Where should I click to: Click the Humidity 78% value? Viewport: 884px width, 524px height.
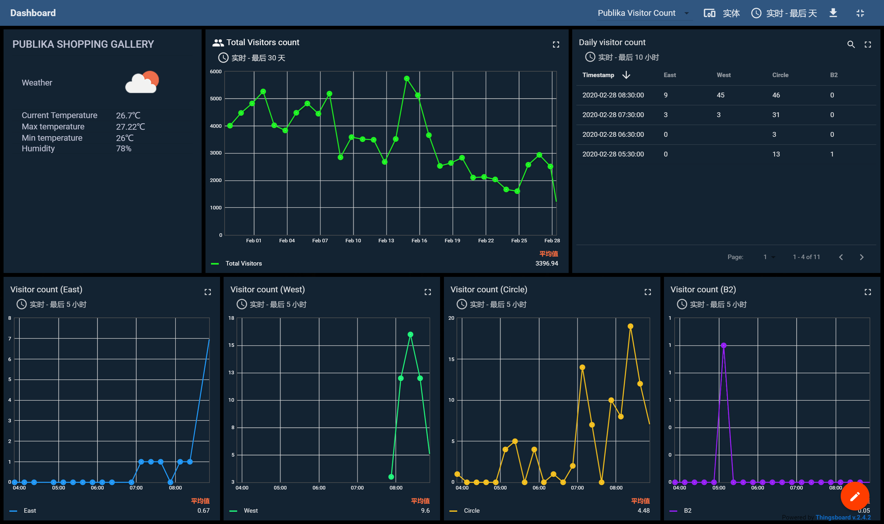point(123,149)
